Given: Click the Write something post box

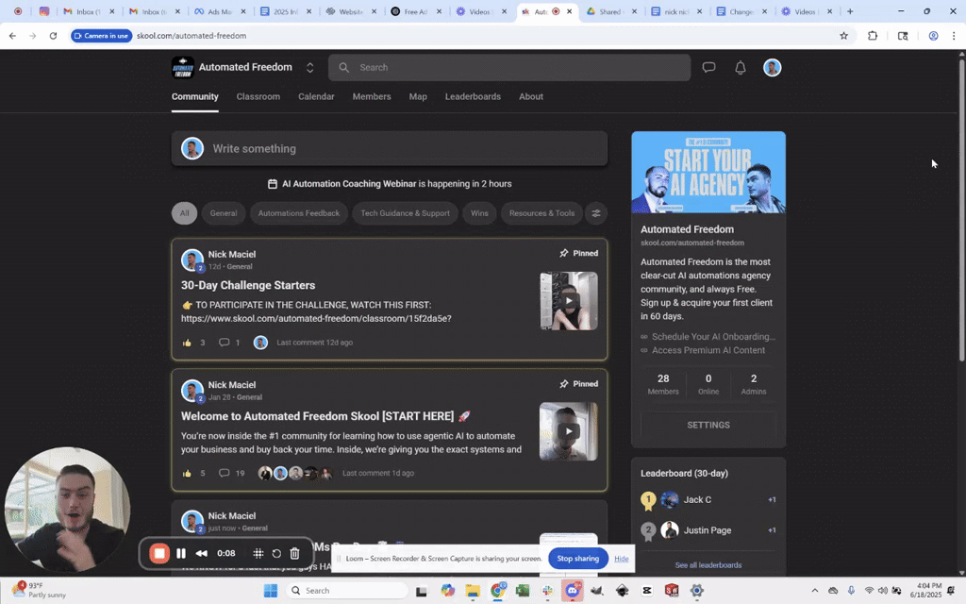Looking at the screenshot, I should click(x=390, y=148).
